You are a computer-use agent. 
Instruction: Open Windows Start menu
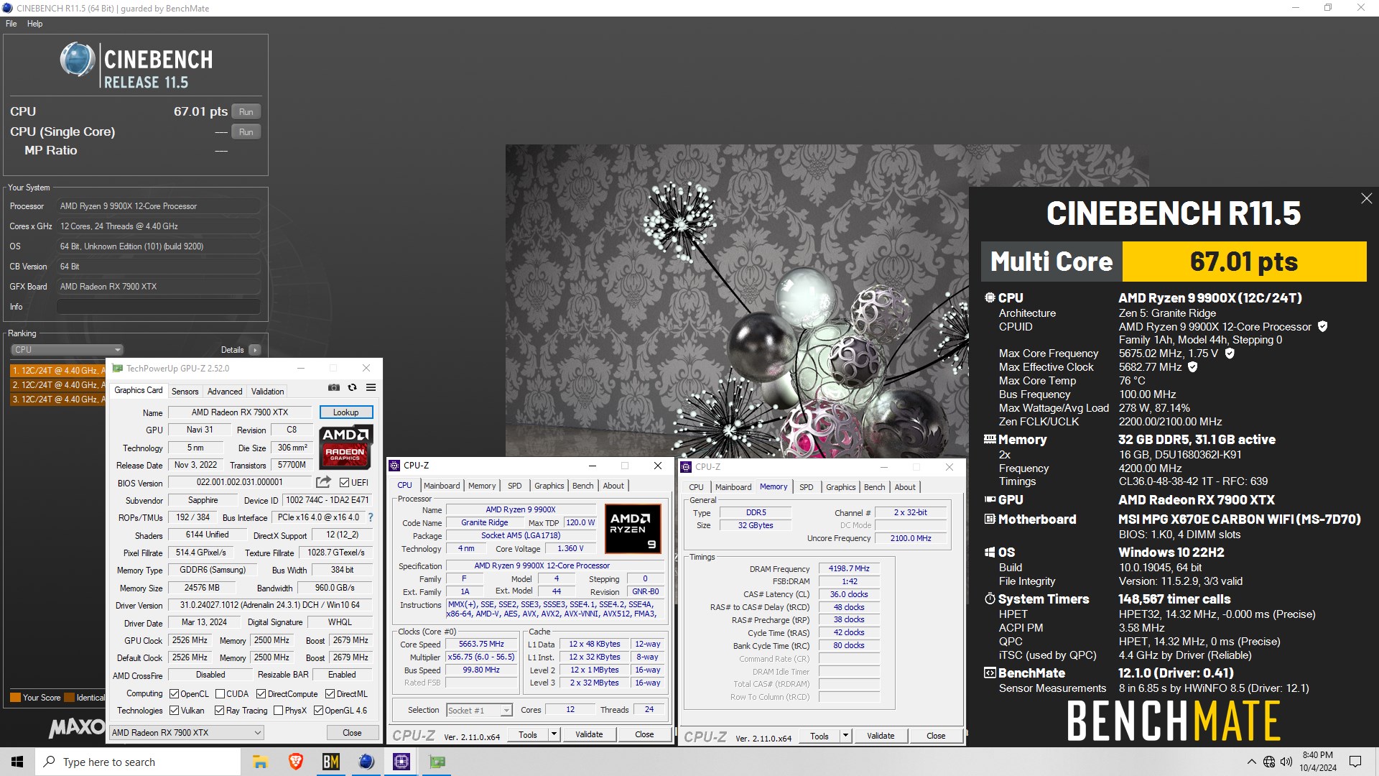tap(17, 762)
